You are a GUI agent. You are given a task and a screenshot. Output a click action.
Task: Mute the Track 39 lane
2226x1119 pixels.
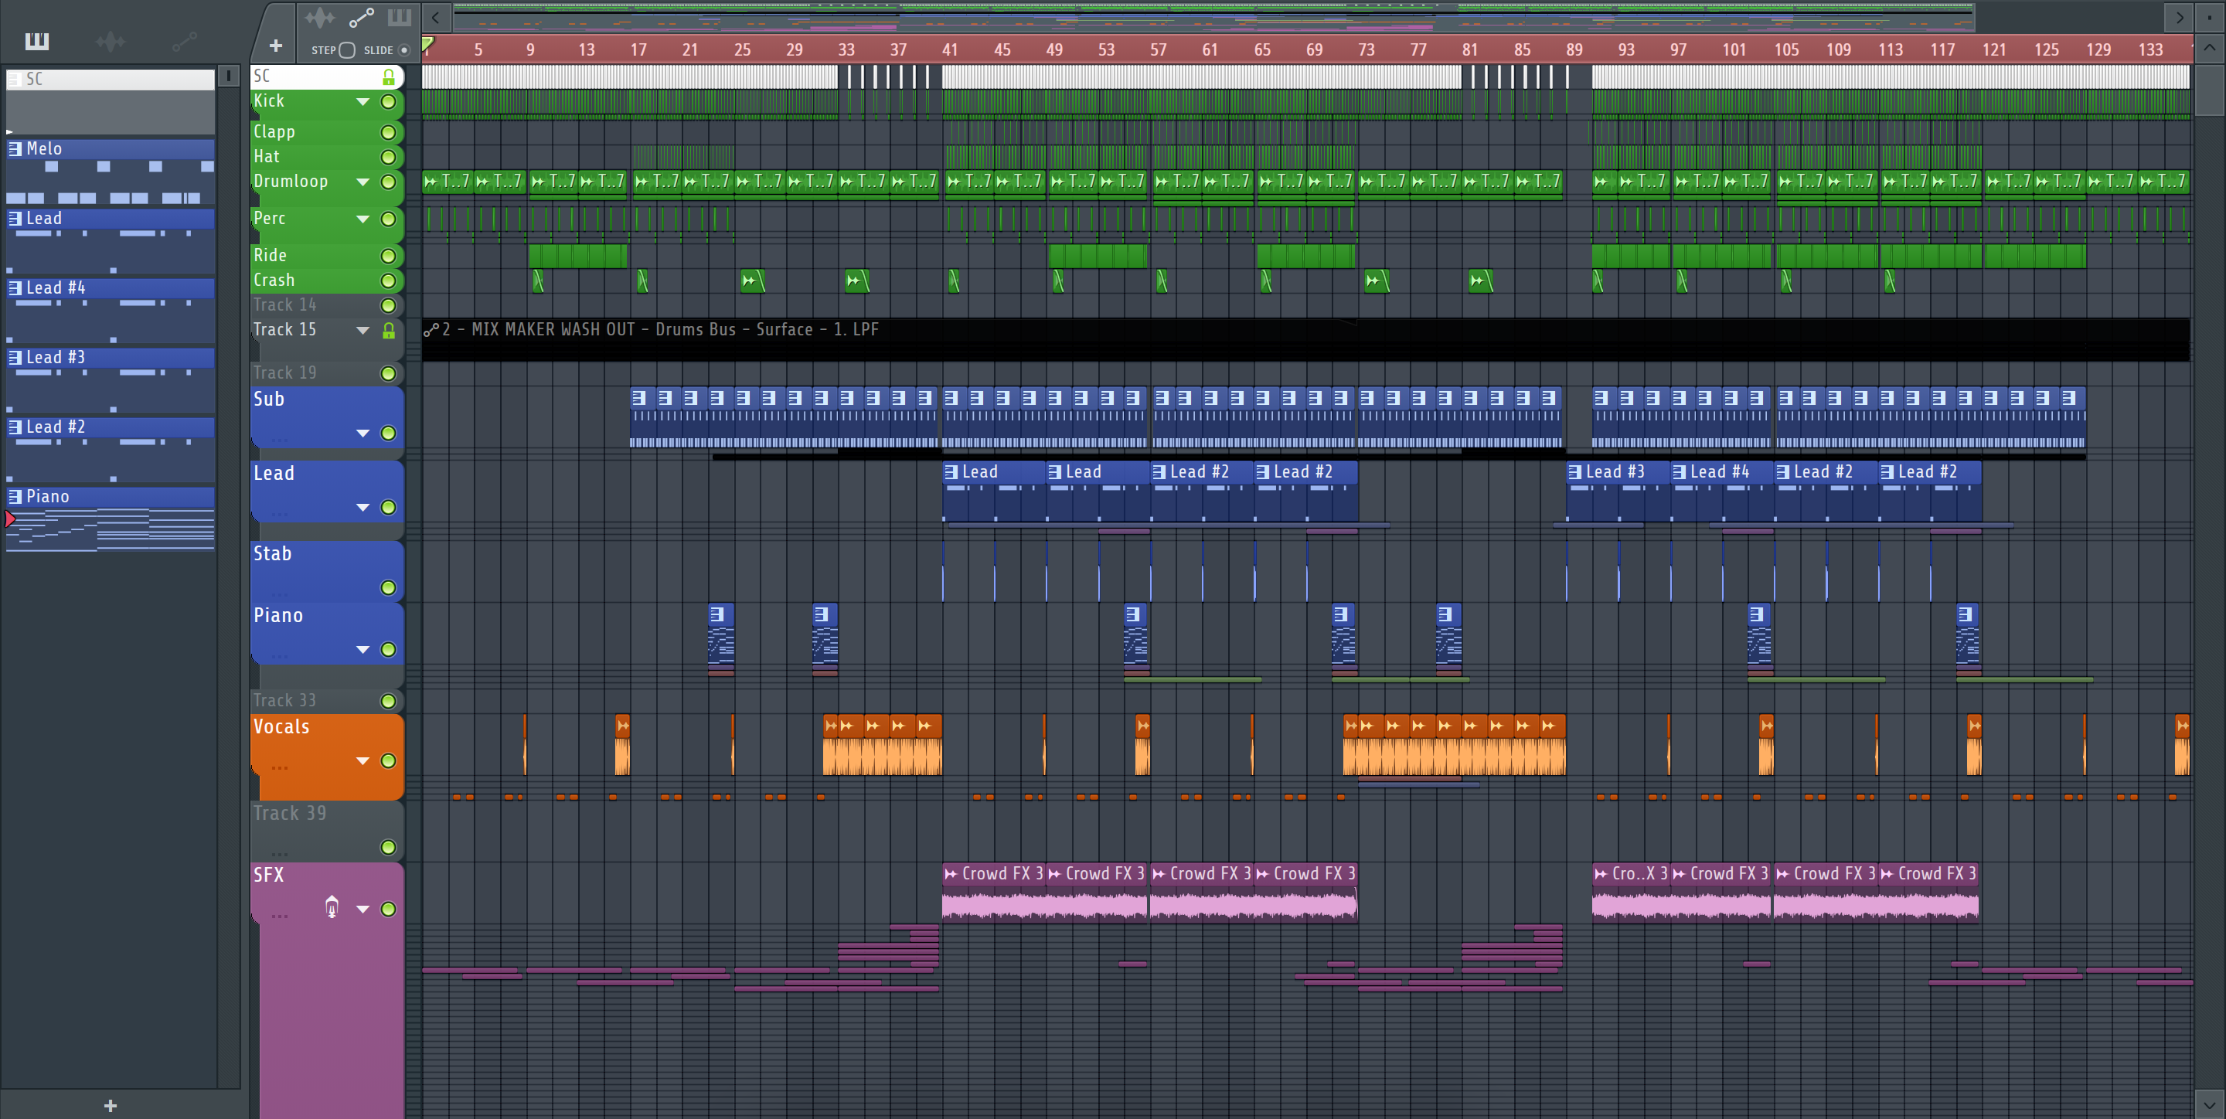[389, 848]
